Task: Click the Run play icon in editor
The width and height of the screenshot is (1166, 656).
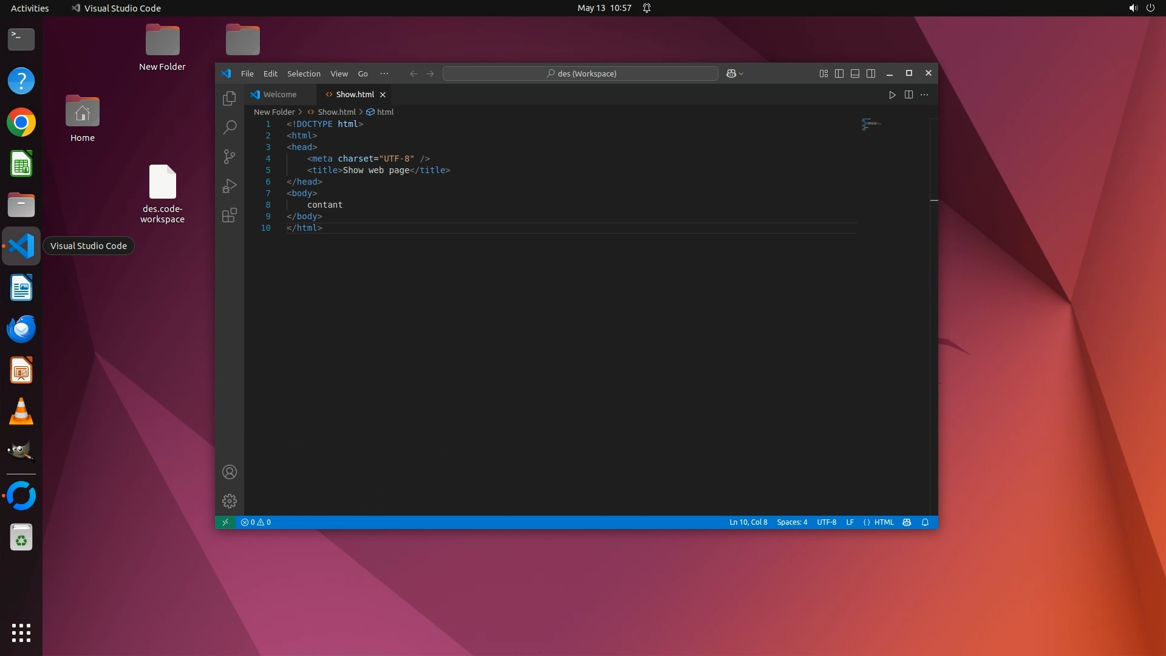Action: point(892,95)
